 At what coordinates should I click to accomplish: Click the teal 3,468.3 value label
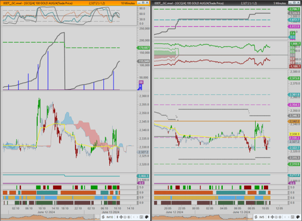[144, 176]
